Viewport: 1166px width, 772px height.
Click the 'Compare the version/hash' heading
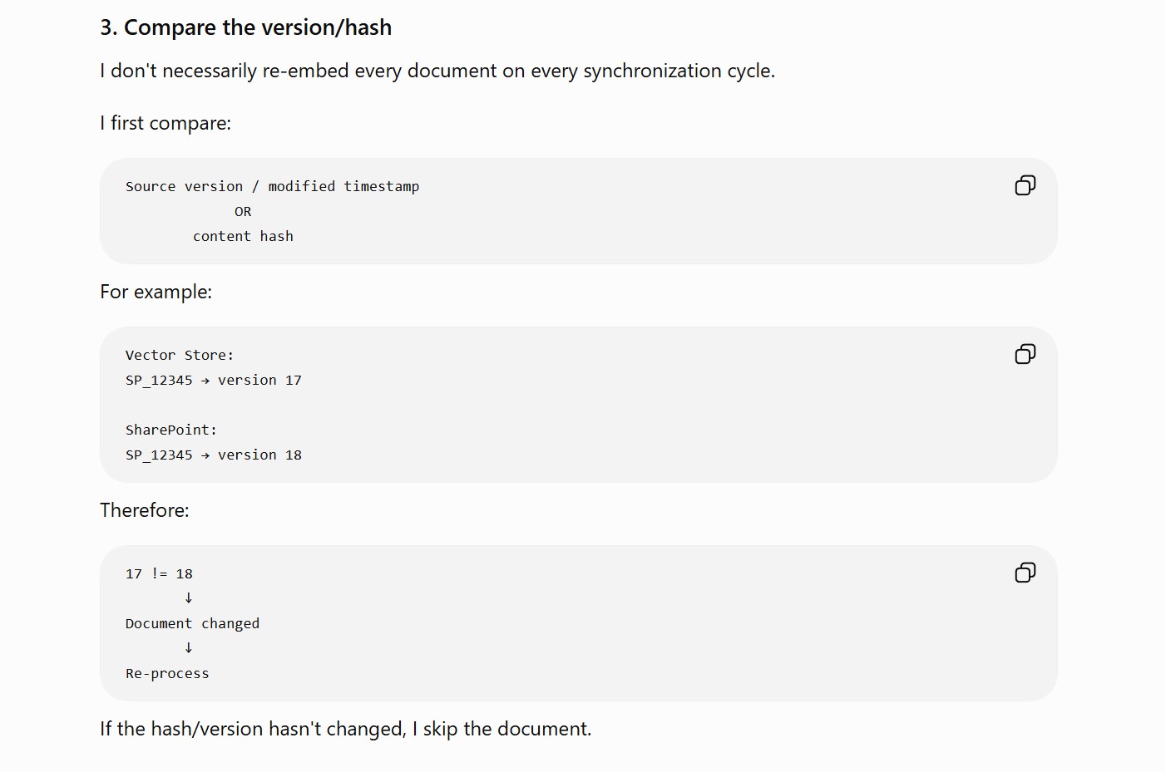[x=246, y=27]
